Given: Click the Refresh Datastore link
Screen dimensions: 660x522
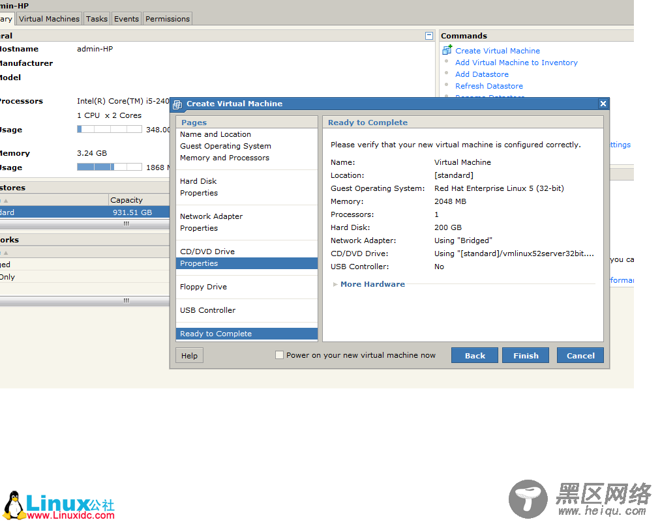Looking at the screenshot, I should pos(488,86).
